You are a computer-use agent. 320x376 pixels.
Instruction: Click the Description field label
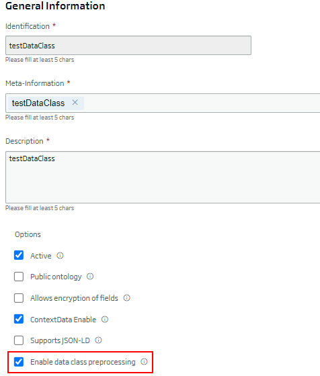pos(24,141)
